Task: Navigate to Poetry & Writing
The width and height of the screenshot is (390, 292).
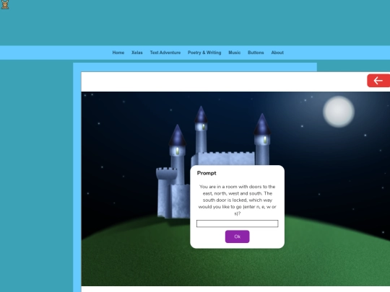Action: click(x=204, y=53)
